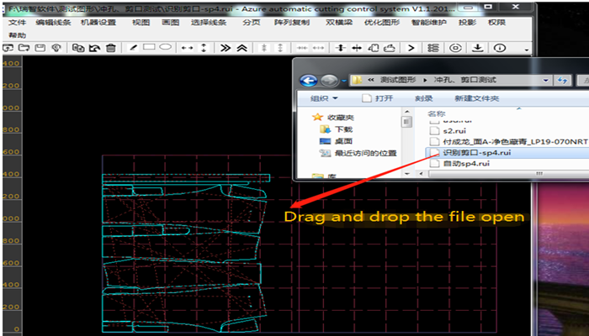Click the Explorer back navigation arrow

308,80
